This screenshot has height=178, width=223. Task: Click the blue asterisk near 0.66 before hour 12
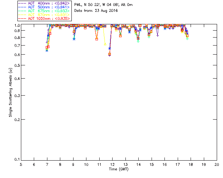[109, 48]
